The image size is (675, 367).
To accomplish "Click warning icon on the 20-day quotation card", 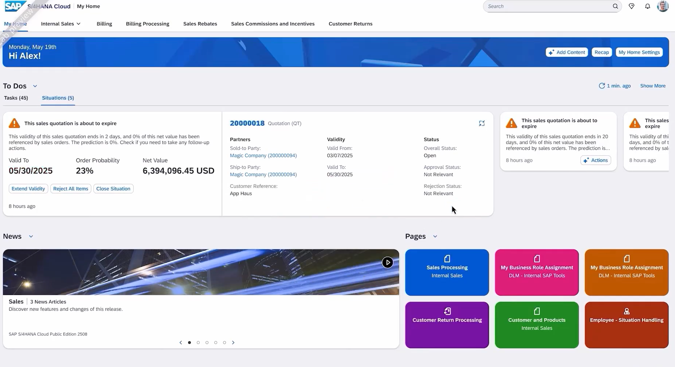I will coord(511,123).
